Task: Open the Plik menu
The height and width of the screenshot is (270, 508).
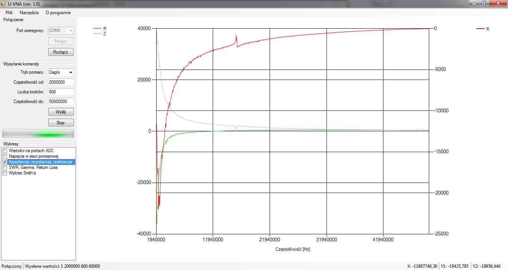Action: click(9, 12)
